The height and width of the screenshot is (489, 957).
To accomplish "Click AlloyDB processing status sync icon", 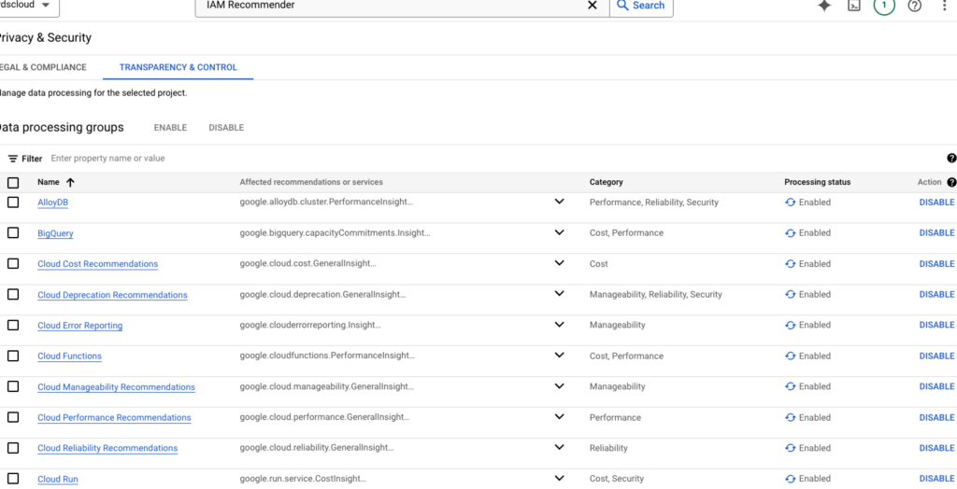I will [x=791, y=203].
